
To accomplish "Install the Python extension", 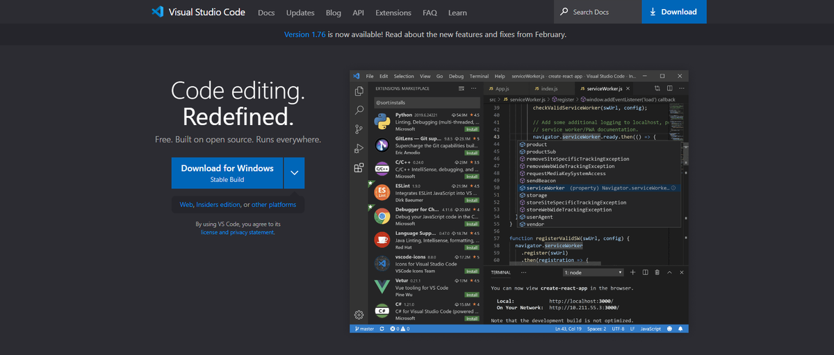I will [472, 129].
